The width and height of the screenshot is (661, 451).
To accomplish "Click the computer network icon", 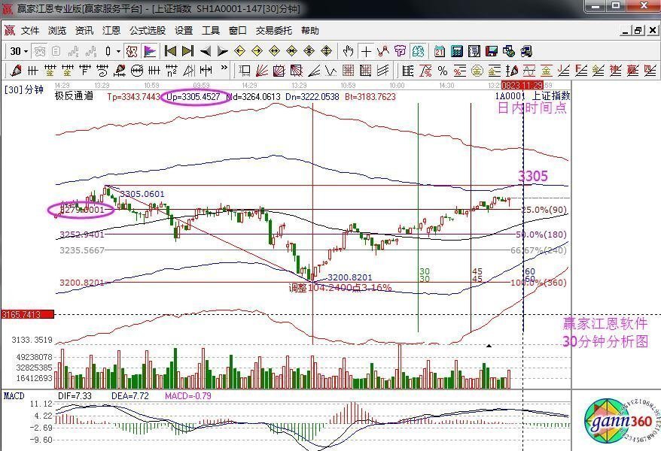I will pos(526,51).
